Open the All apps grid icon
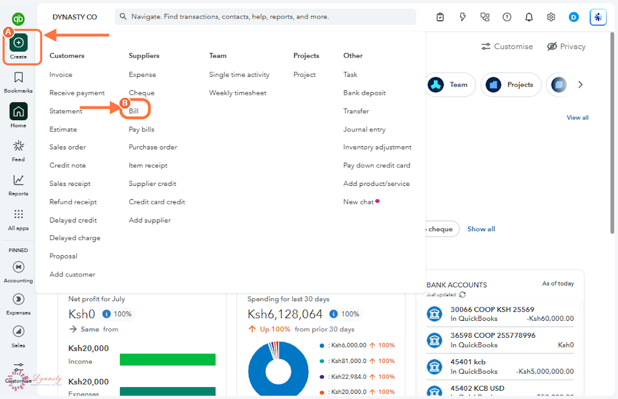Viewport: 618px width, 399px height. click(x=19, y=214)
